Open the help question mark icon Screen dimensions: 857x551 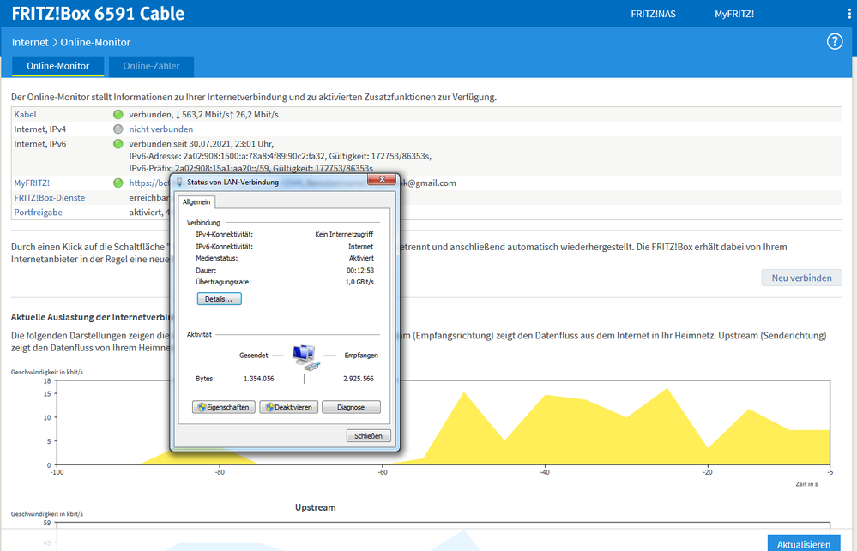coord(834,41)
